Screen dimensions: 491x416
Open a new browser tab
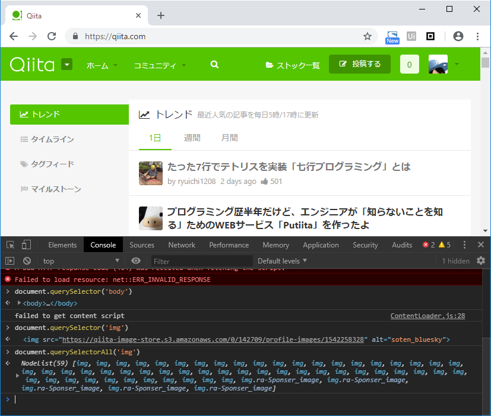pyautogui.click(x=161, y=15)
